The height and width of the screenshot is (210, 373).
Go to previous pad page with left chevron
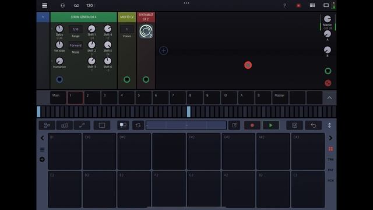tap(43, 138)
